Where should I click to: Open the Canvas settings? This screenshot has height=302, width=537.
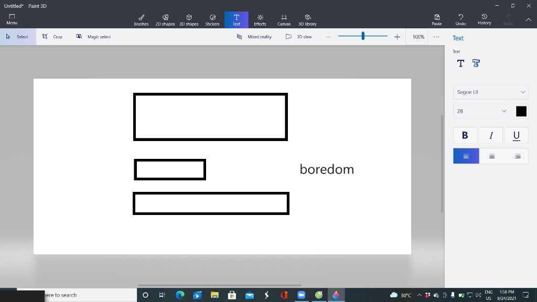(x=284, y=20)
